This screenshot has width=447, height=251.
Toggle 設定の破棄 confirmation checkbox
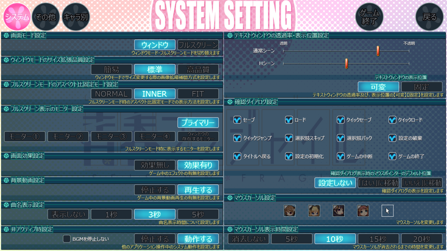[393, 138]
